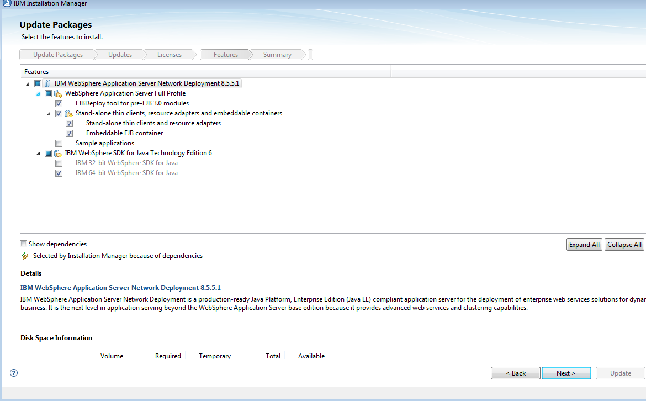This screenshot has height=401, width=646.
Task: Click the blue Network Deployment 8.5.5.1 details heading
Action: (120, 288)
